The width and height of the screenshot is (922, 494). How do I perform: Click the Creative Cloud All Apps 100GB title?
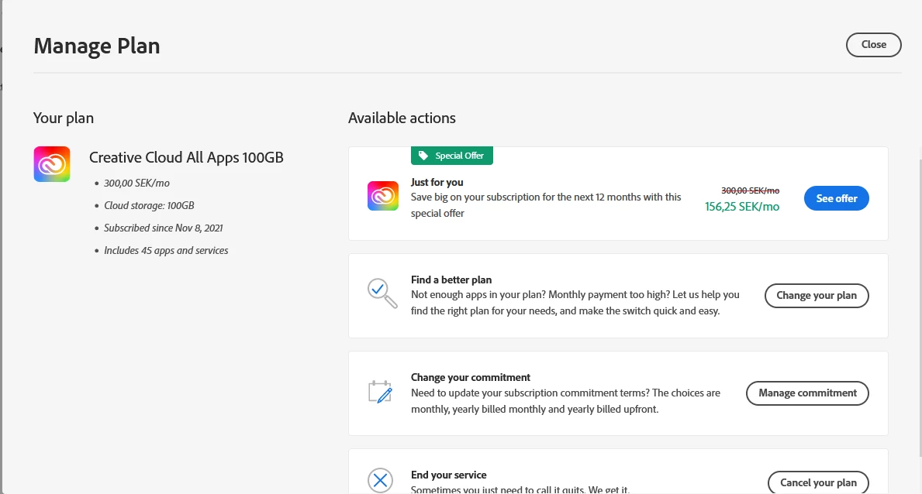186,158
